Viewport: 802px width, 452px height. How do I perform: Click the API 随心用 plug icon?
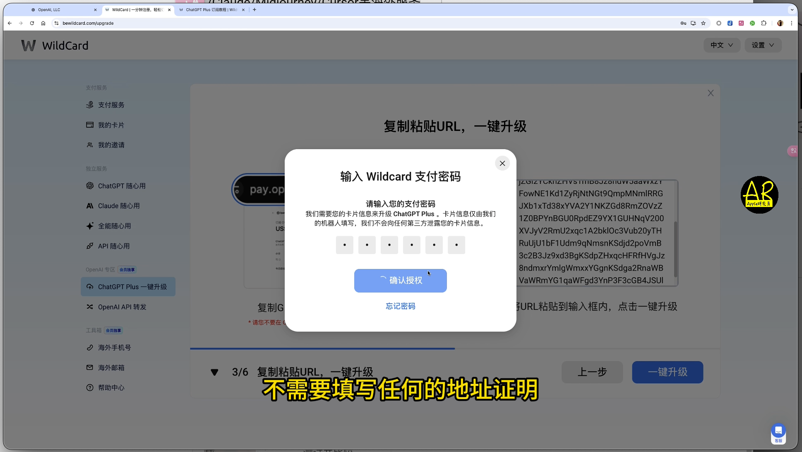89,246
